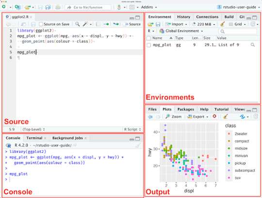Click the Code Tools magic wand
This screenshot has height=198, width=262.
85,24
